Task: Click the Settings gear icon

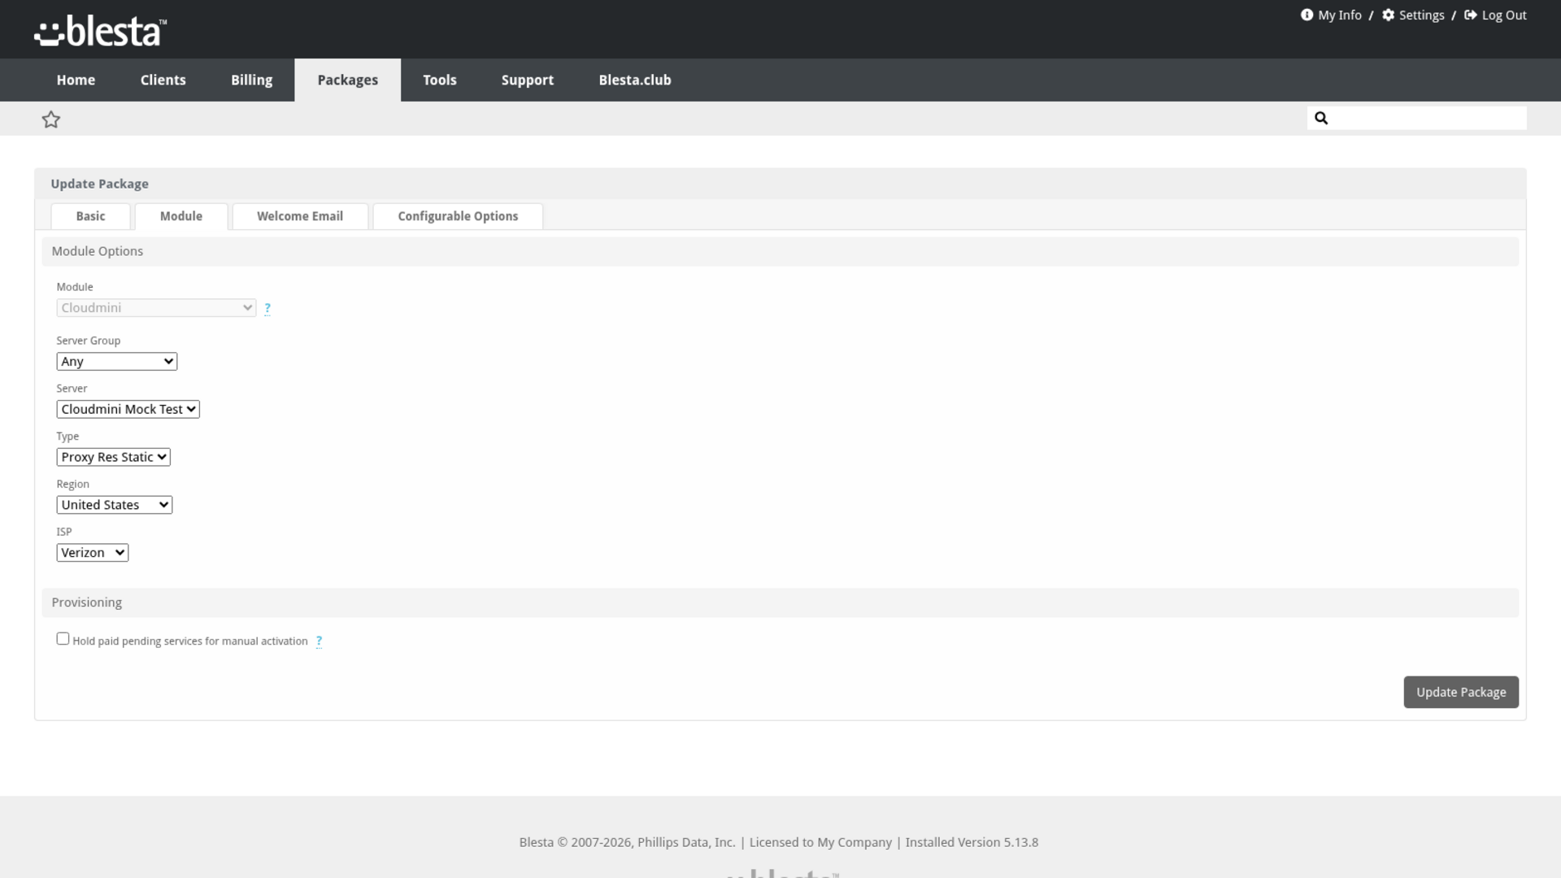Action: click(x=1389, y=15)
